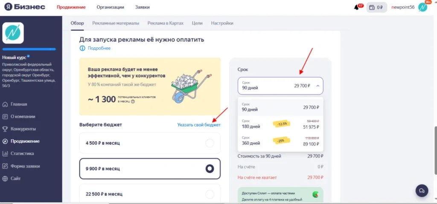This screenshot has height=204, width=437.
Task: Click the yellow competitors efficiency banner
Action: pyautogui.click(x=150, y=86)
